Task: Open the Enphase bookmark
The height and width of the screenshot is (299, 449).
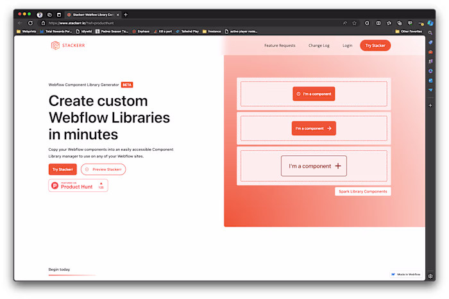Action: [x=141, y=31]
